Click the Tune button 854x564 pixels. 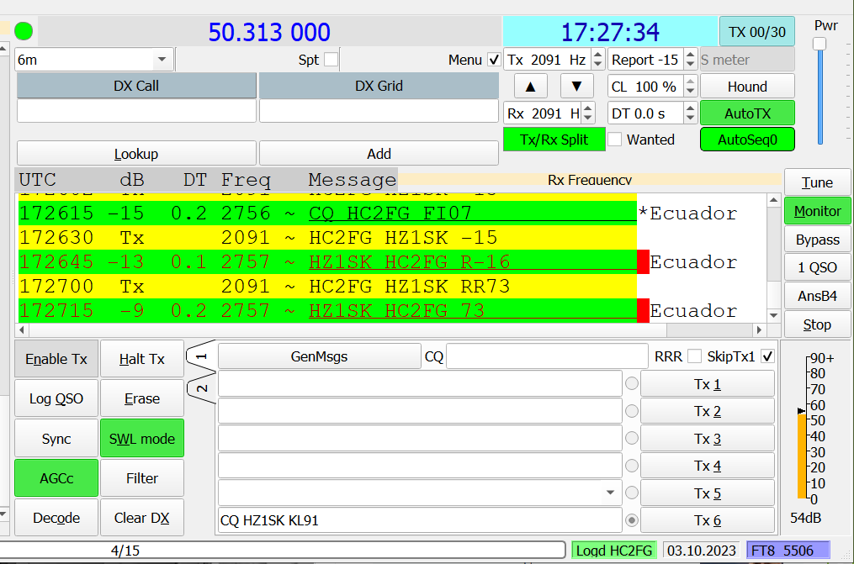pos(817,182)
